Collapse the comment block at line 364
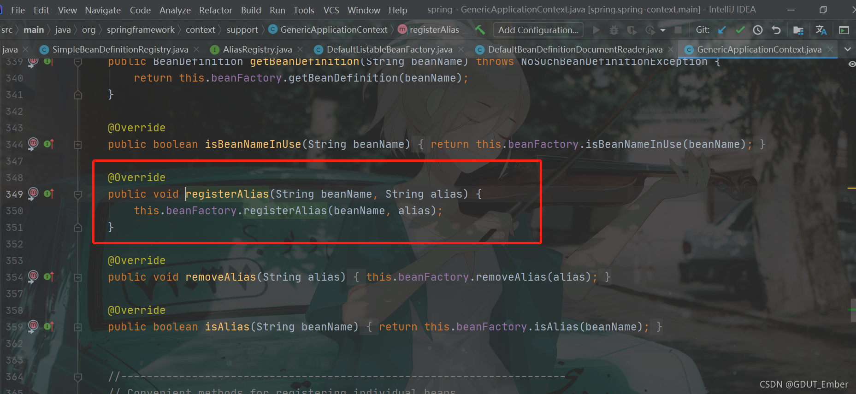Viewport: 856px width, 394px height. pos(78,377)
